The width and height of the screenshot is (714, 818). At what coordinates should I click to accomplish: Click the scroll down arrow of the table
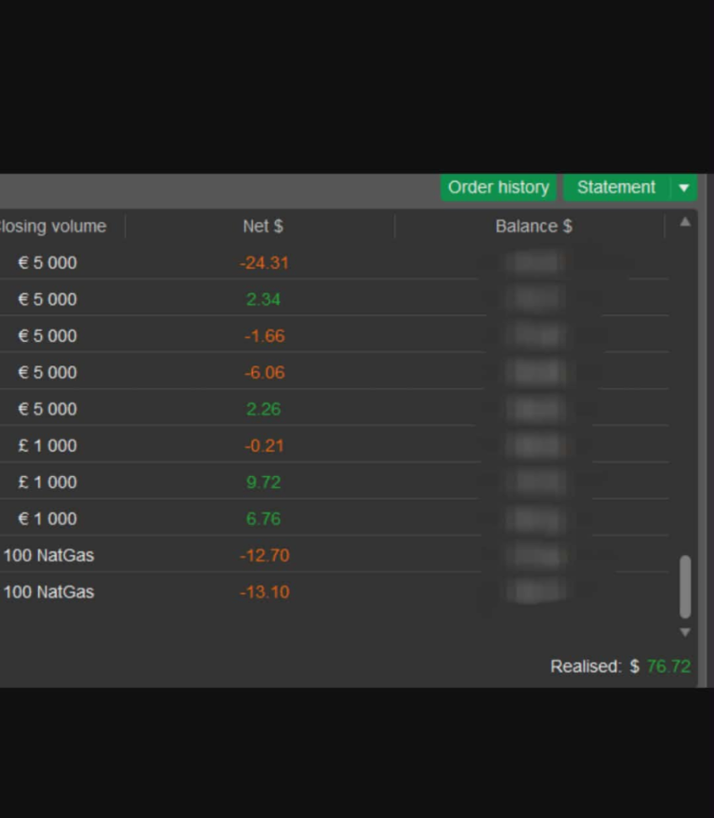point(685,632)
